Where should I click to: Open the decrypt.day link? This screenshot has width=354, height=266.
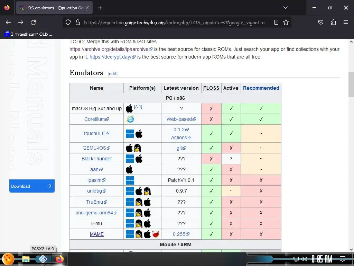112,57
